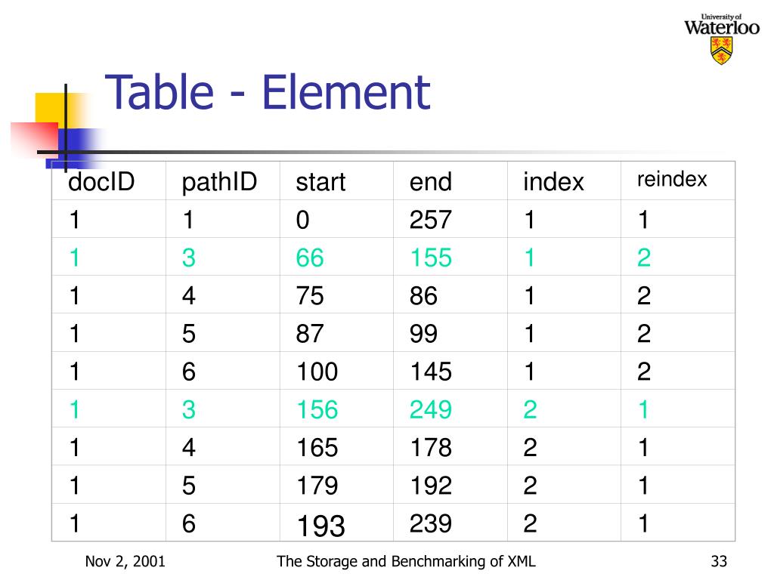
Task: Select the 'Table - Element' slide title
Action: [x=268, y=92]
